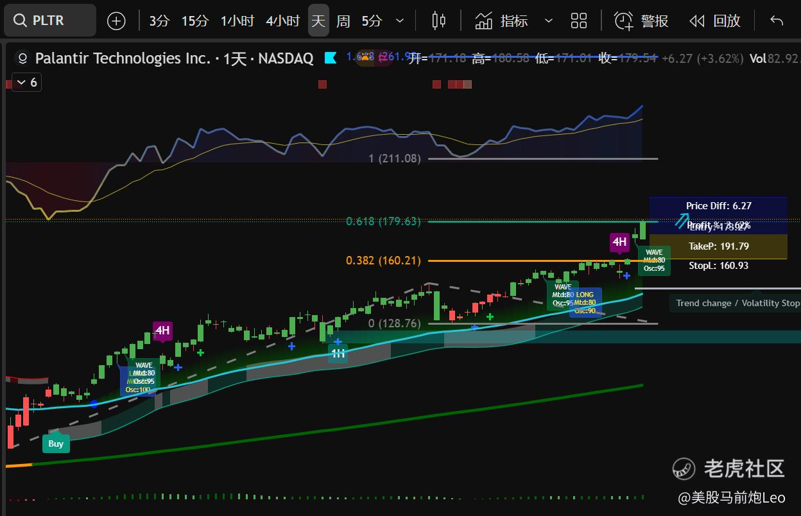Undo the last chart action
Image resolution: width=801 pixels, height=516 pixels.
pos(777,21)
